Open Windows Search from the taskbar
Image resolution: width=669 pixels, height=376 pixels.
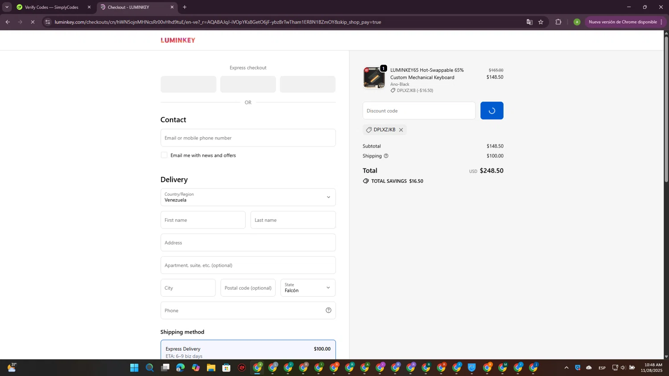pyautogui.click(x=150, y=368)
